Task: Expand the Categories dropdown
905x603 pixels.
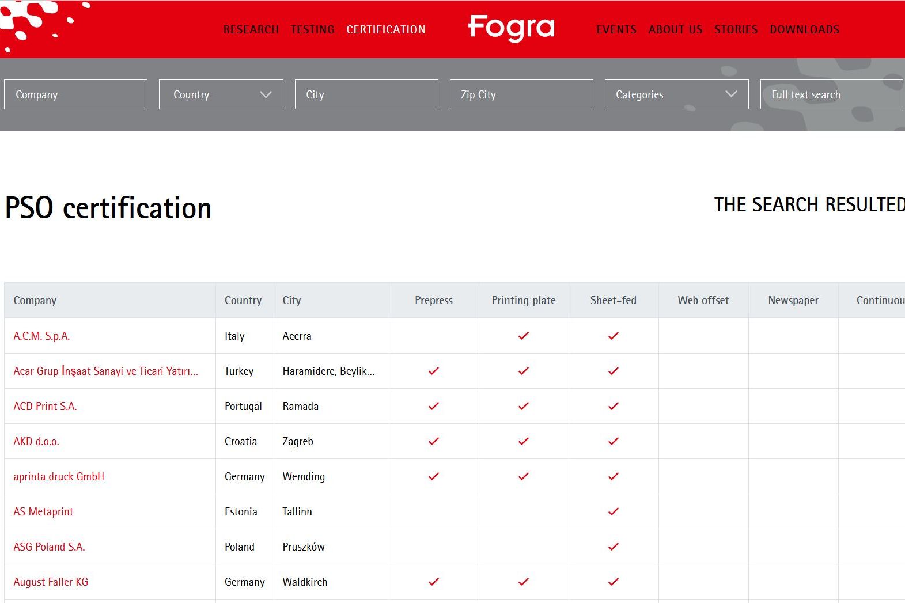Action: [x=677, y=94]
